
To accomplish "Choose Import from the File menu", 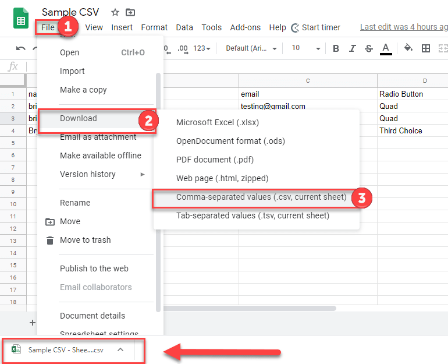I will click(100, 71).
